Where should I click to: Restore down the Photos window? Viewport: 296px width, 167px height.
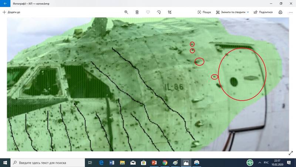pyautogui.click(x=281, y=3)
